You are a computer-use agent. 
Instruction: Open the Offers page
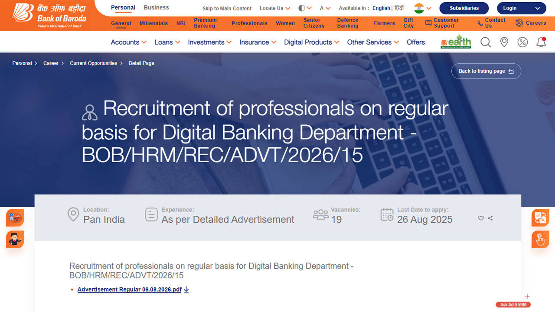416,42
